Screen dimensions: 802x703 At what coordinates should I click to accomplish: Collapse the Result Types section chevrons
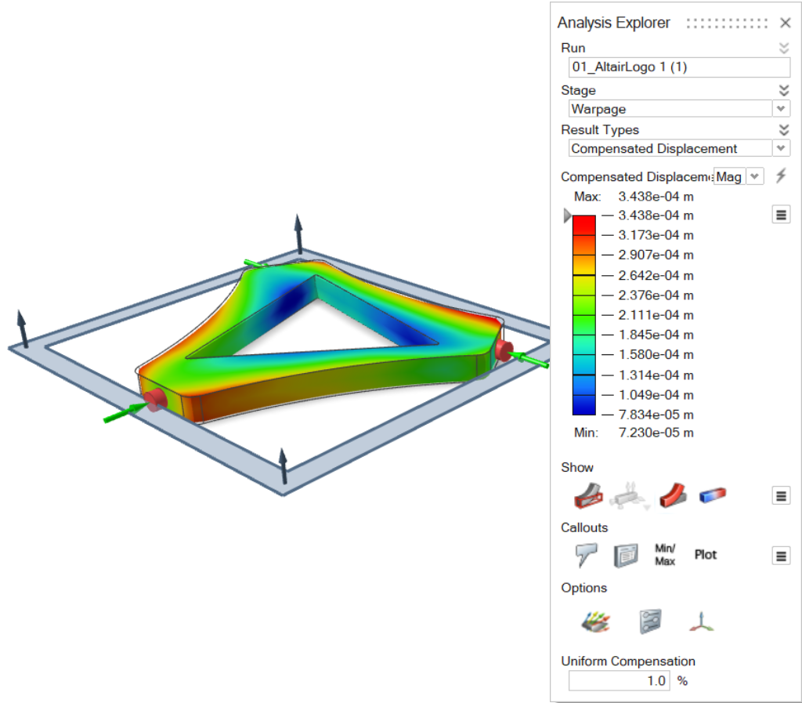click(x=783, y=130)
